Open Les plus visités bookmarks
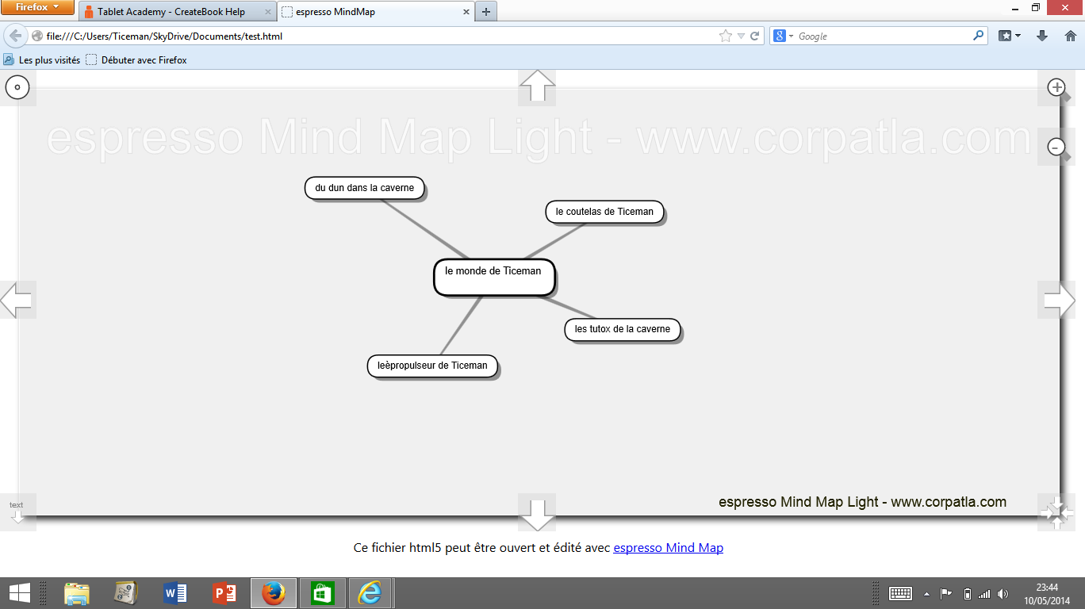This screenshot has height=609, width=1085. tap(42, 60)
